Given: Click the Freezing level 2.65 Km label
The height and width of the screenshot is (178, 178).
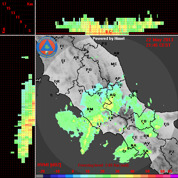Looking at the screenshot, I should (x=103, y=165).
